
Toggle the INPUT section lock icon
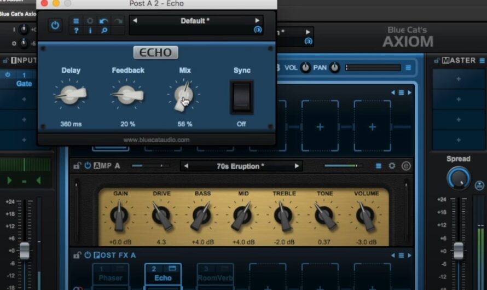point(5,61)
